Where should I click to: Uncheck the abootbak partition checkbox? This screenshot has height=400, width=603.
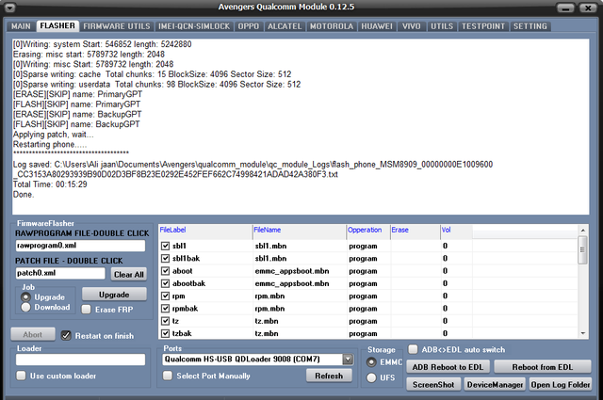coord(166,283)
